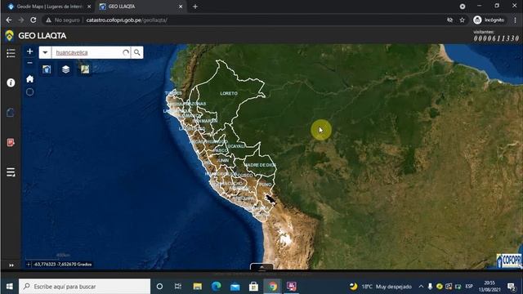Open Task View on the taskbar
The width and height of the screenshot is (523, 294).
pyautogui.click(x=178, y=287)
